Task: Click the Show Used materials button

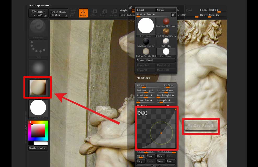Action: [x=156, y=60]
